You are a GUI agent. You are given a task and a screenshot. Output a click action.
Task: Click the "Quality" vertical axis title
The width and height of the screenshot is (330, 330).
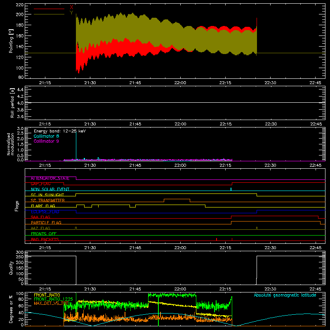11,268
